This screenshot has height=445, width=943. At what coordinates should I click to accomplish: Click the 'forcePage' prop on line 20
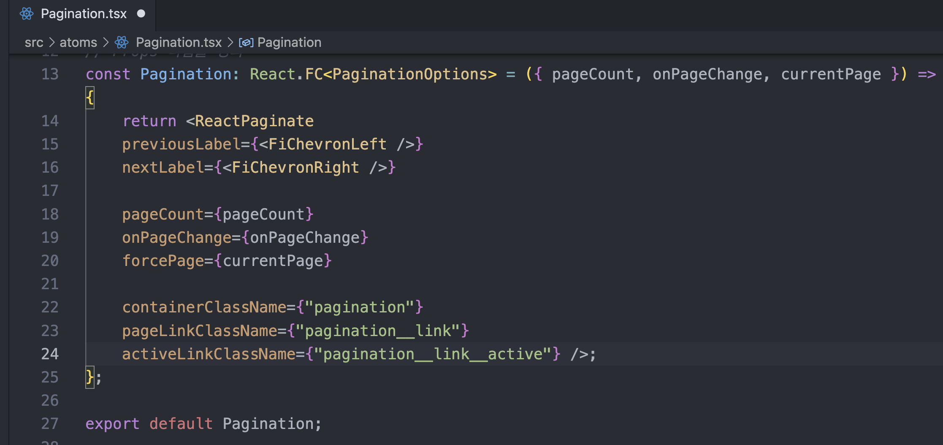pos(163,261)
